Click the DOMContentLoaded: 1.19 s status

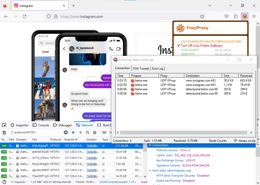(x=118, y=182)
